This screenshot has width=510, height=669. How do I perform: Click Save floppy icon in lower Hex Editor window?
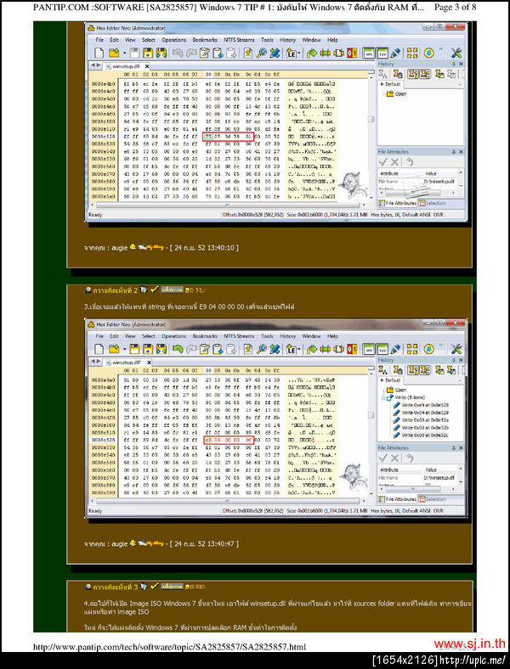(x=134, y=349)
